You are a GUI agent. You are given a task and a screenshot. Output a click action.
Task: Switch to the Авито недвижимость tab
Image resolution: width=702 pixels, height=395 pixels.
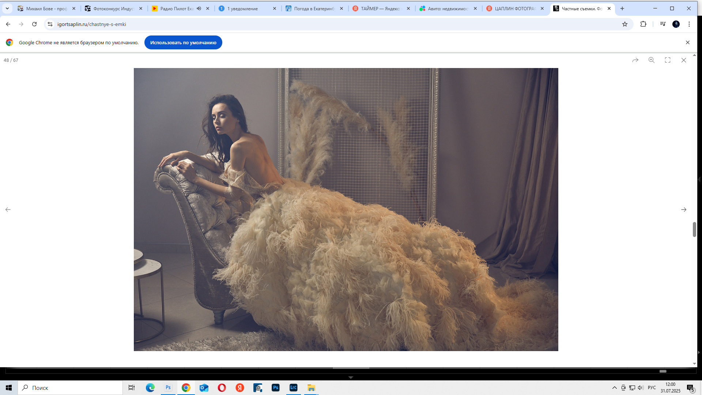(x=448, y=8)
